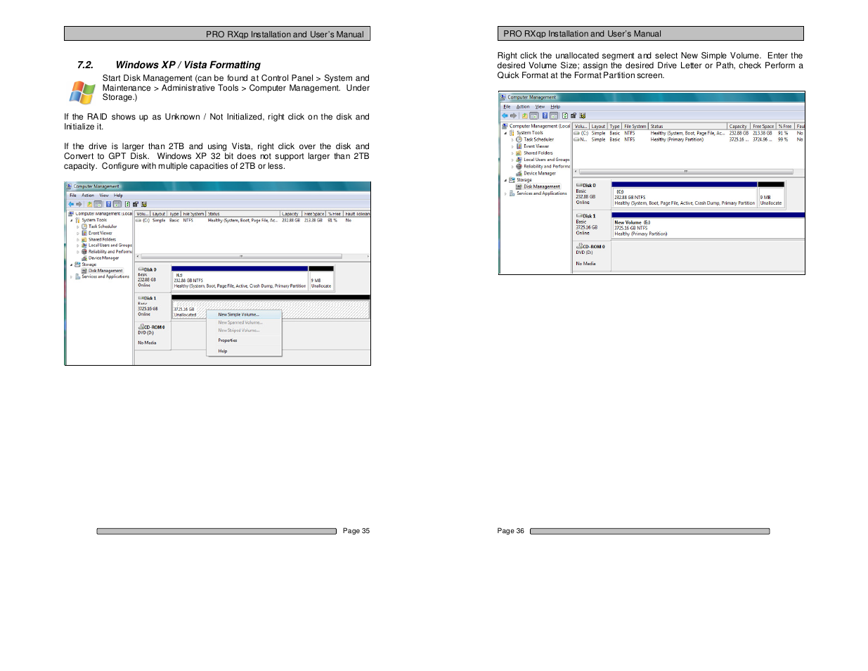
Task: Expand the Task Scheduler node on page 36
Action: pos(512,140)
